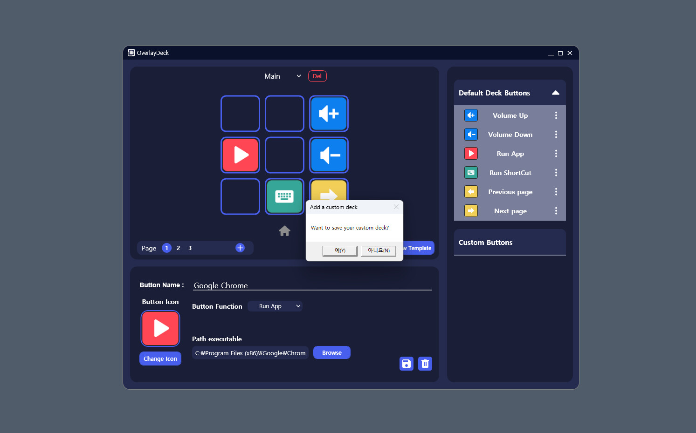This screenshot has width=696, height=433.
Task: Switch to page 3
Action: pos(190,248)
